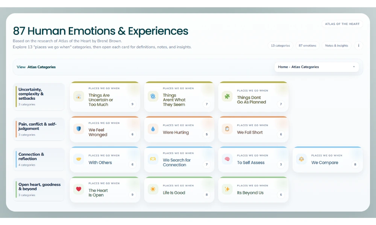Click the Atlas of the Heart badge
The width and height of the screenshot is (376, 225).
342,24
